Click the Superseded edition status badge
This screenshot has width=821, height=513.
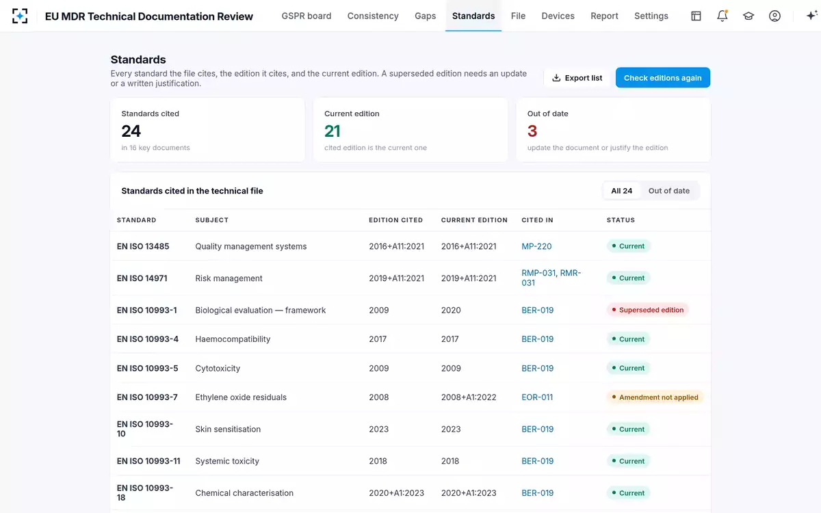[x=648, y=310]
